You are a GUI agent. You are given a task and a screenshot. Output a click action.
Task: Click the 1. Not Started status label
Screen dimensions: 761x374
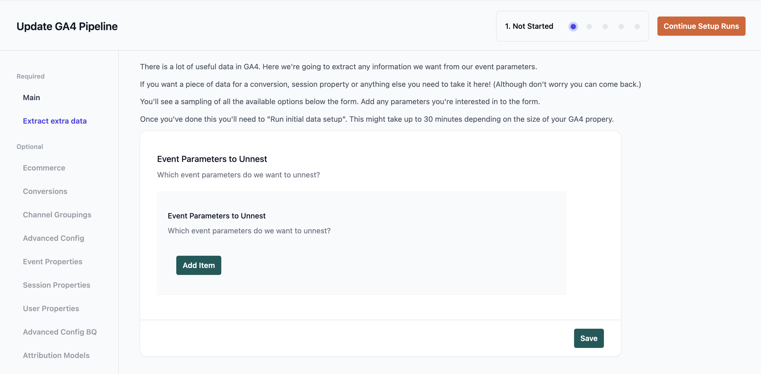point(529,26)
